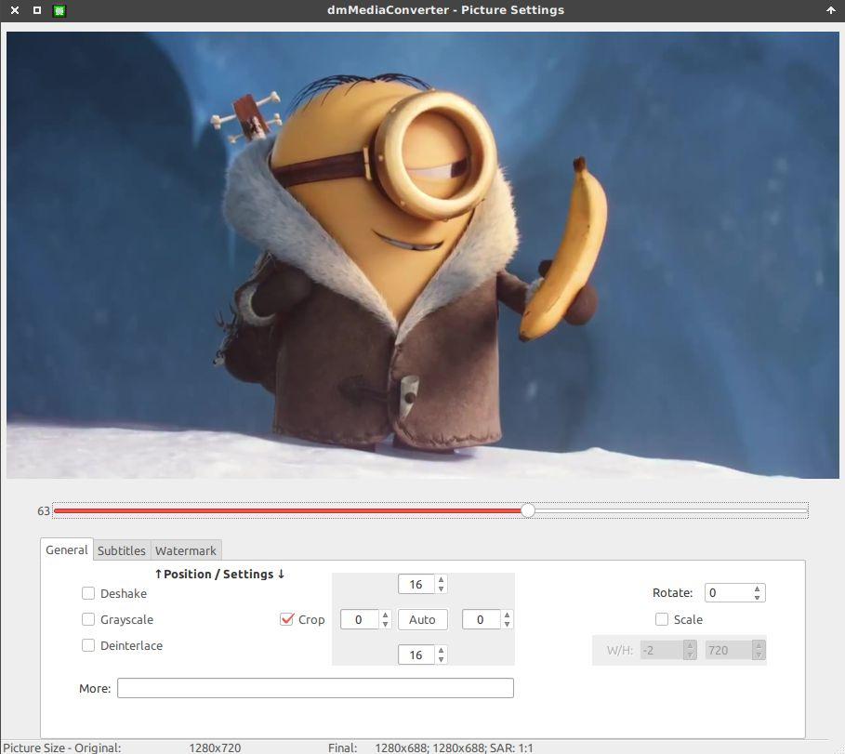Click the green dmMediaConverter application icon

tap(59, 10)
